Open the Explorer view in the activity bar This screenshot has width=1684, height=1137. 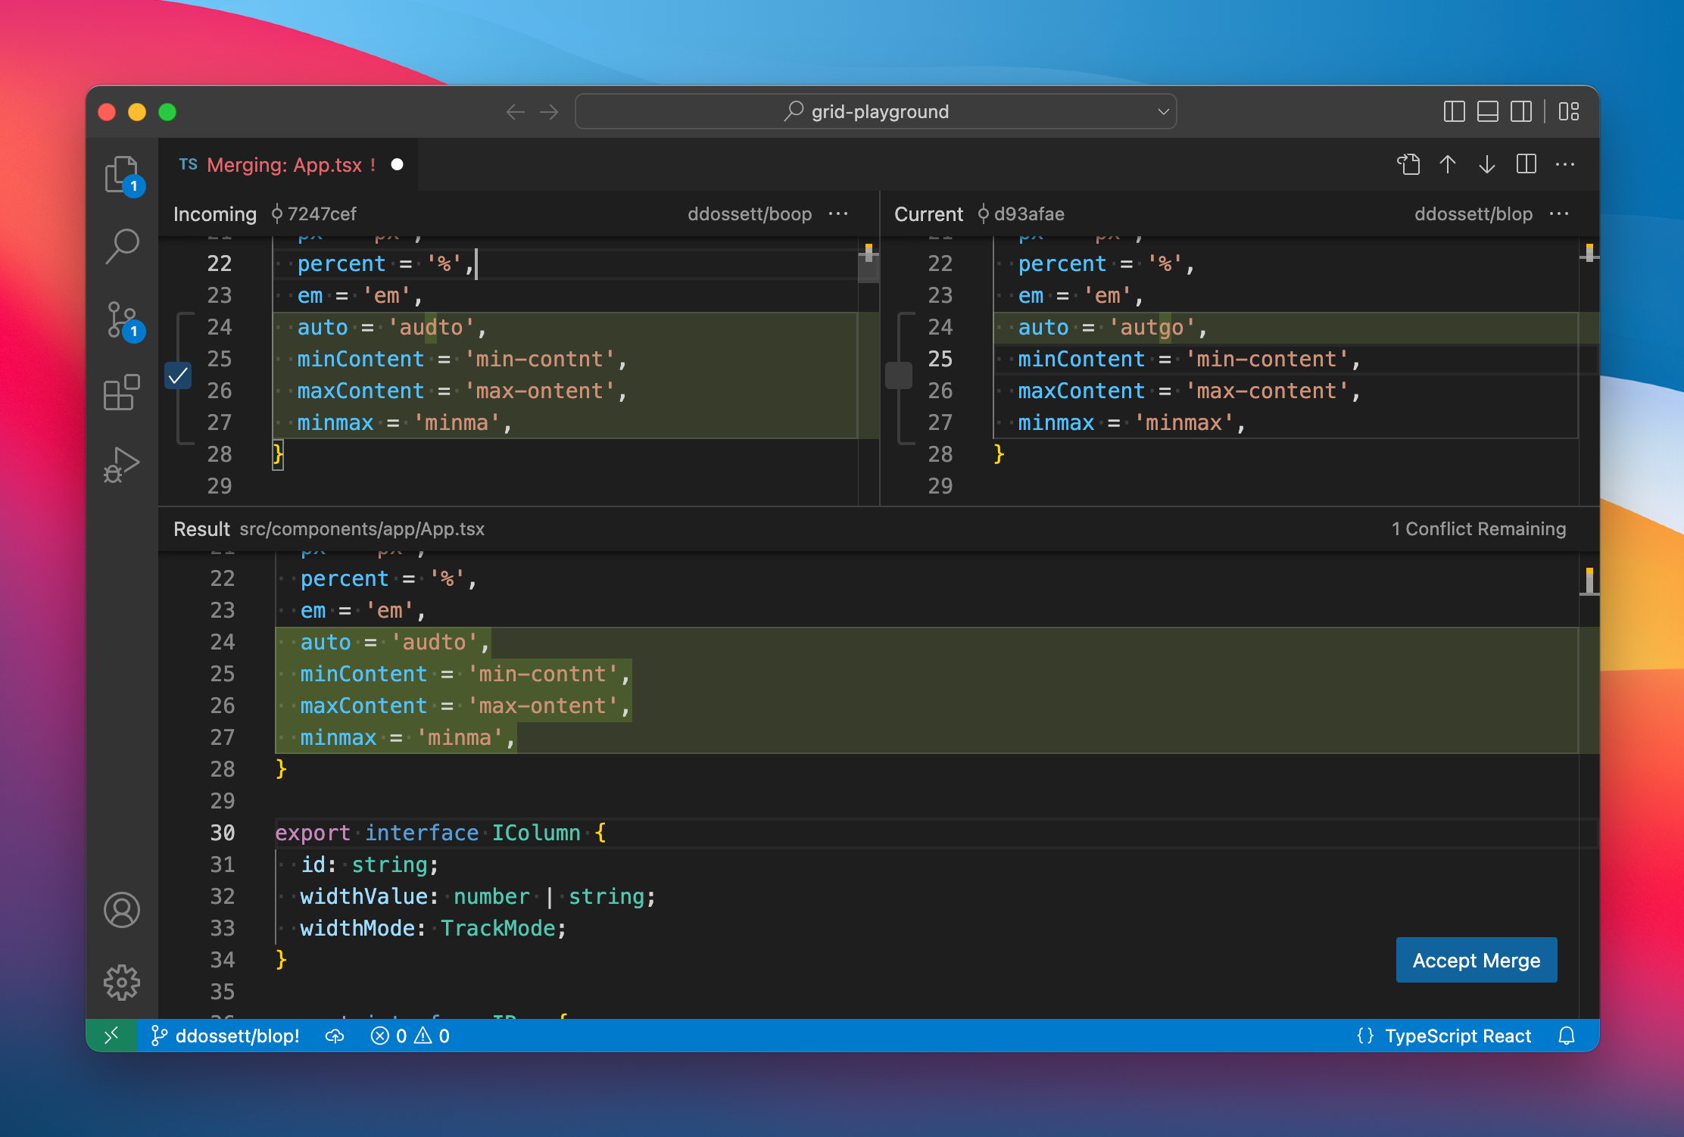(x=123, y=173)
